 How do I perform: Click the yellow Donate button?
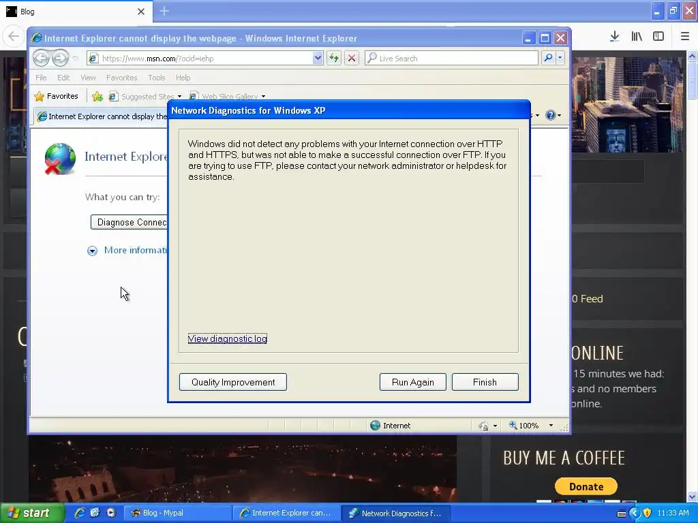pos(586,486)
